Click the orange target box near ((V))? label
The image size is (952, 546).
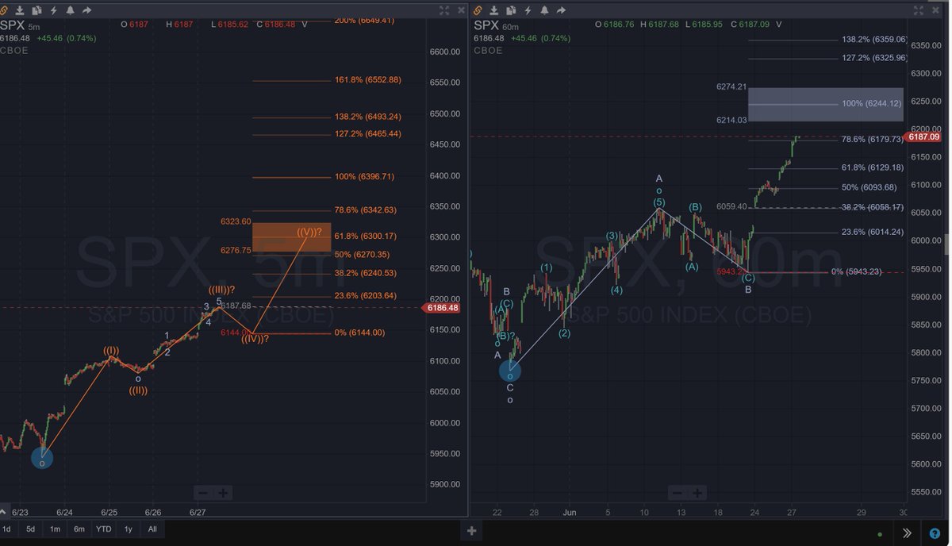(291, 237)
